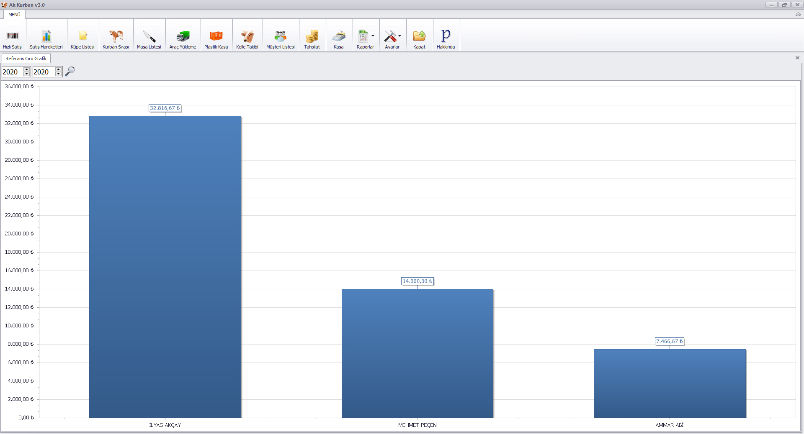Open the Hızlı Satış barcode tool
The image size is (804, 434).
(x=12, y=37)
